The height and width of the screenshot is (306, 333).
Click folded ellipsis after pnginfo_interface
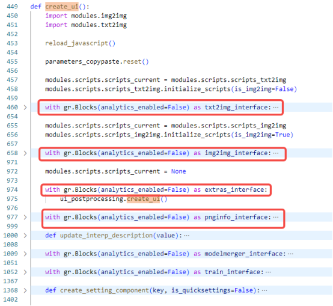pos(276,217)
